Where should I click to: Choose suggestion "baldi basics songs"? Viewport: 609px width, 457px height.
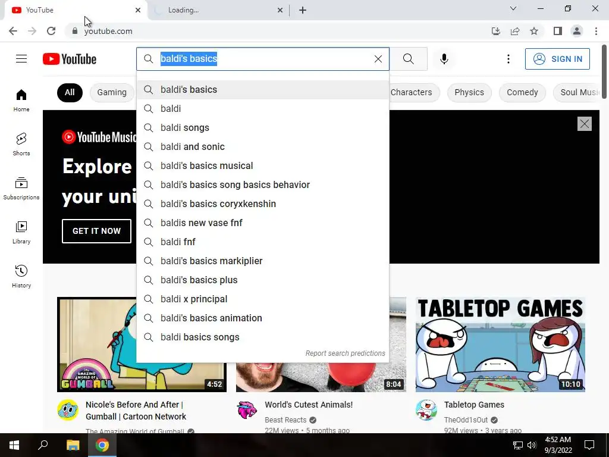pyautogui.click(x=263, y=337)
